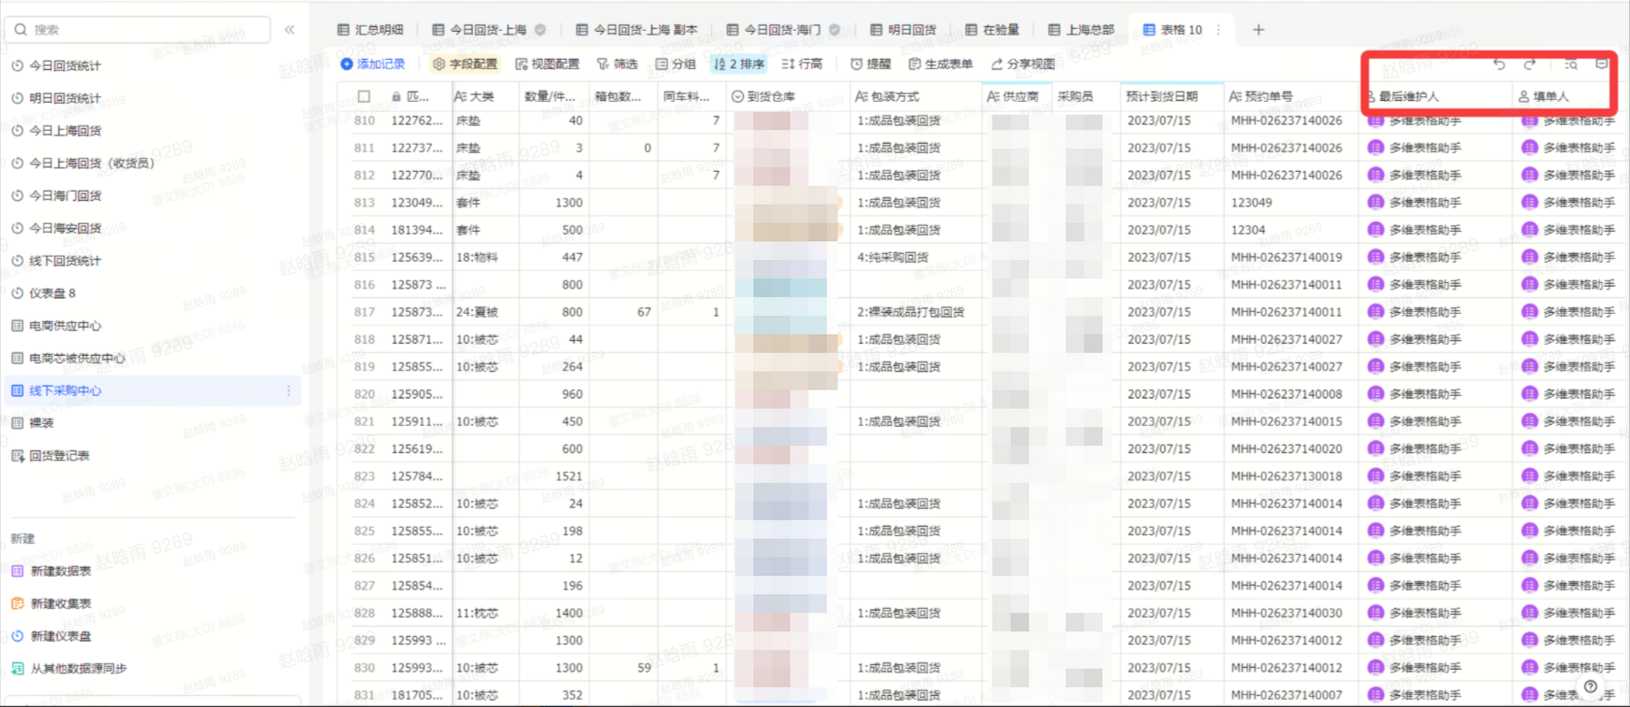Switch to the 在验量 tab
This screenshot has width=1630, height=707.
993,30
